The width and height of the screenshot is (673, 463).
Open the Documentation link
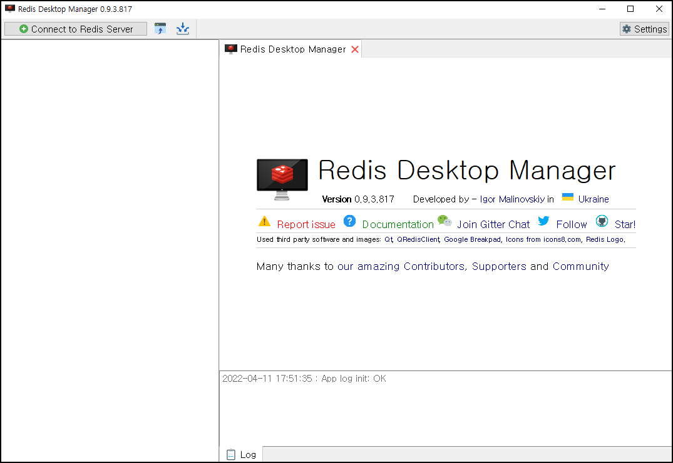tap(398, 224)
